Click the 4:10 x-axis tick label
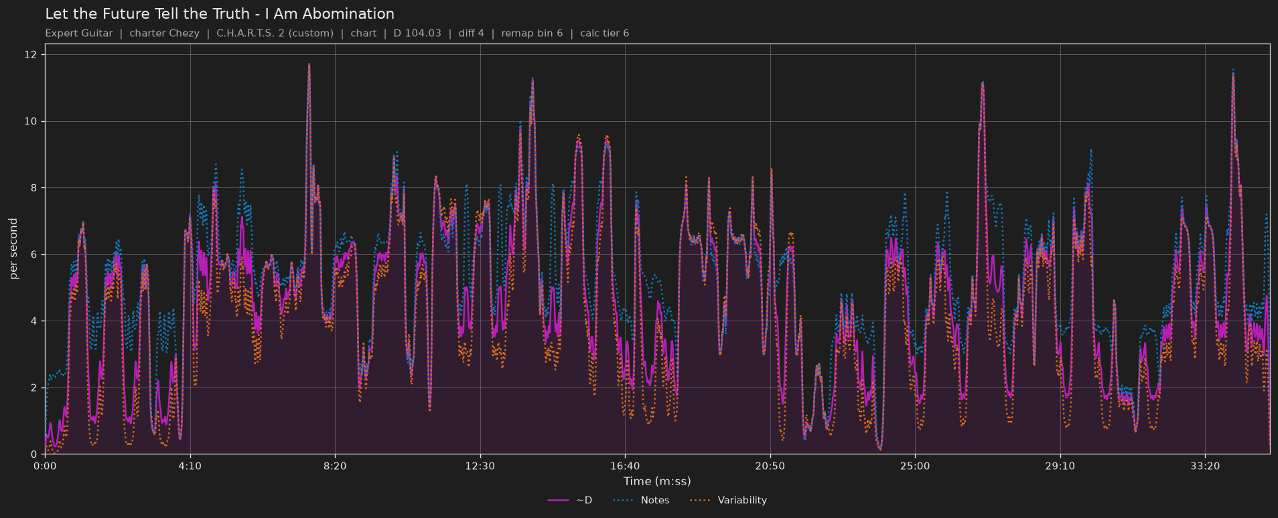1278x518 pixels. pyautogui.click(x=190, y=466)
